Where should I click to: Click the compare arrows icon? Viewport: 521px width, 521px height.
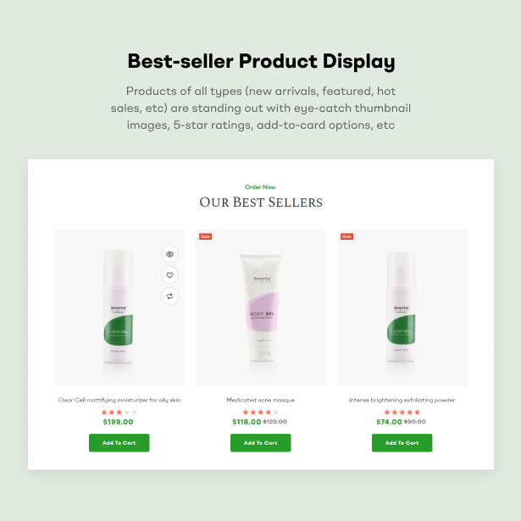169,296
